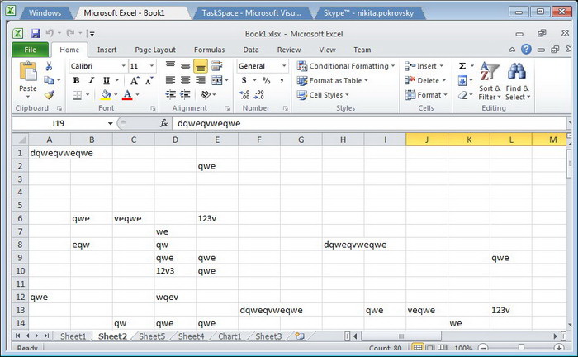This screenshot has width=578, height=357.
Task: Click the Undo icon in Quick Access toolbar
Action: tap(50, 33)
